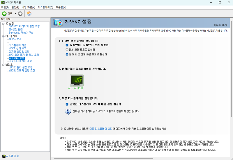Click the information bubble icon
The image size is (233, 160).
pyautogui.click(x=68, y=112)
